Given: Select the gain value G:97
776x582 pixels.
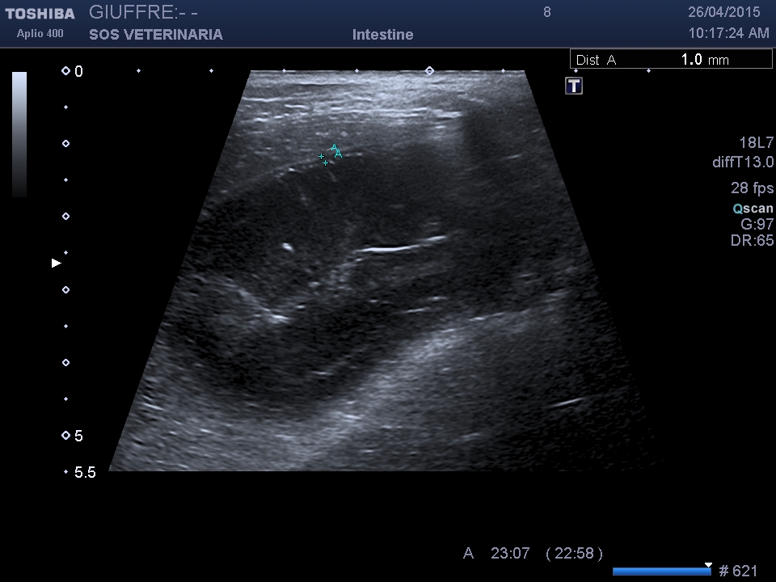Looking at the screenshot, I should (757, 224).
